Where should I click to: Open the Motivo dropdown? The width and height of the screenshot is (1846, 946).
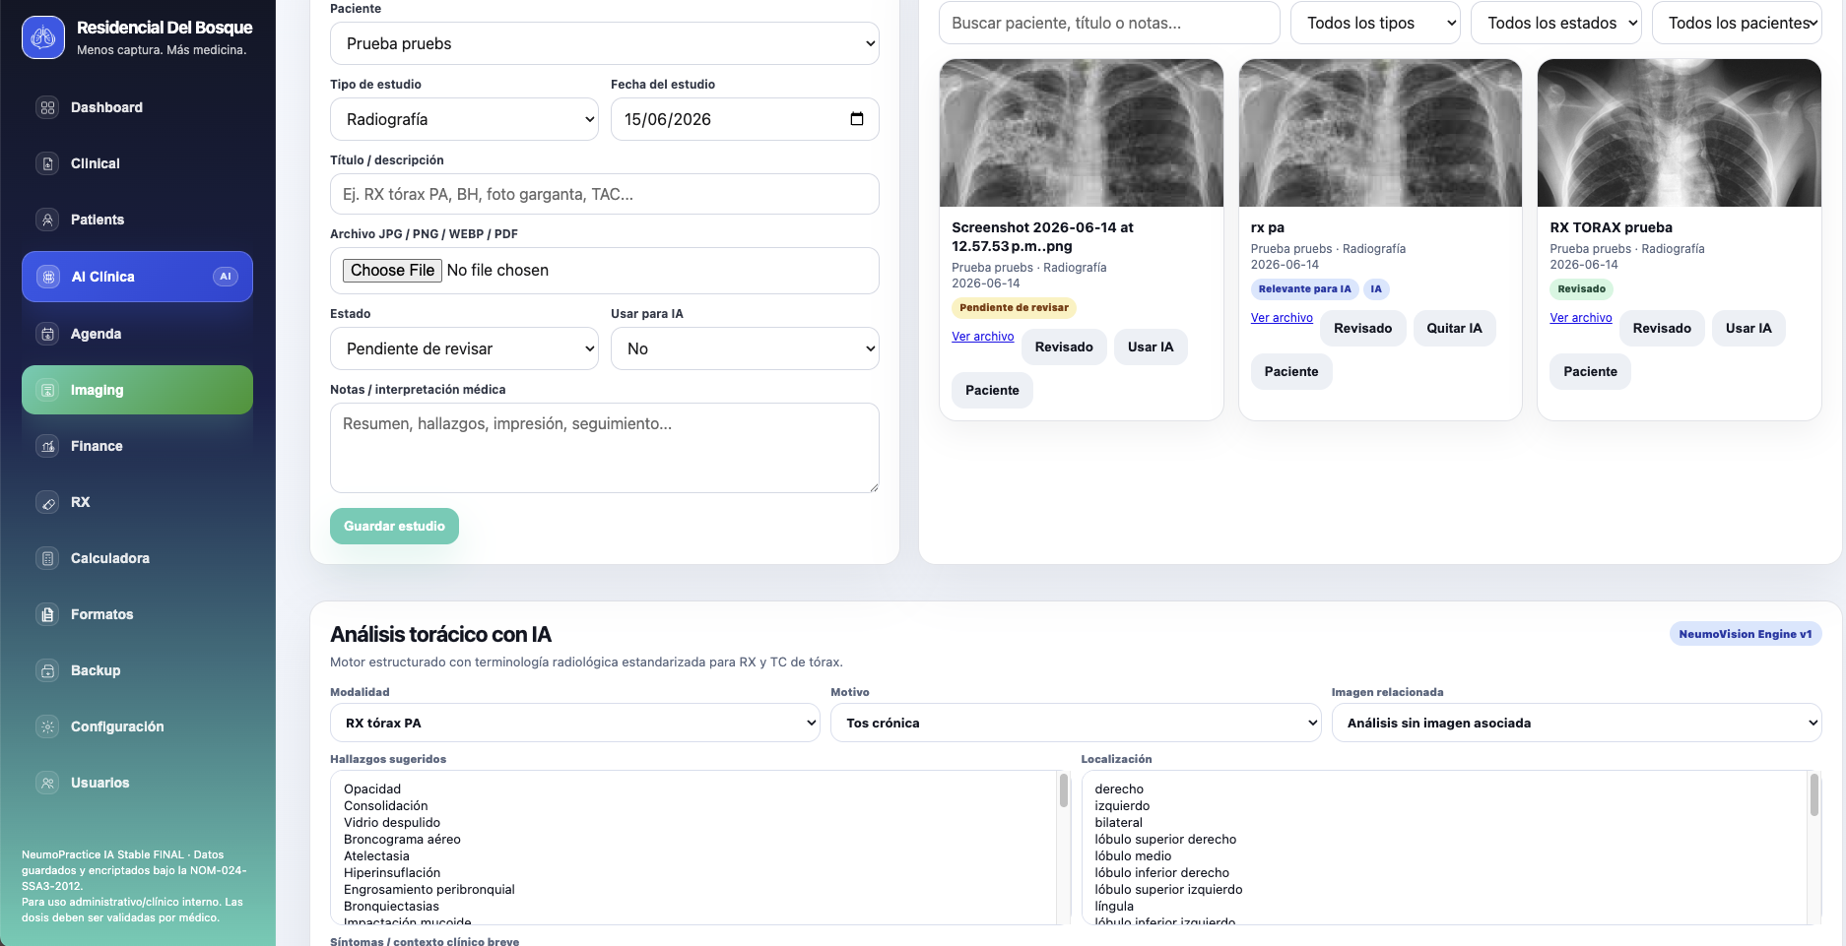click(1076, 723)
